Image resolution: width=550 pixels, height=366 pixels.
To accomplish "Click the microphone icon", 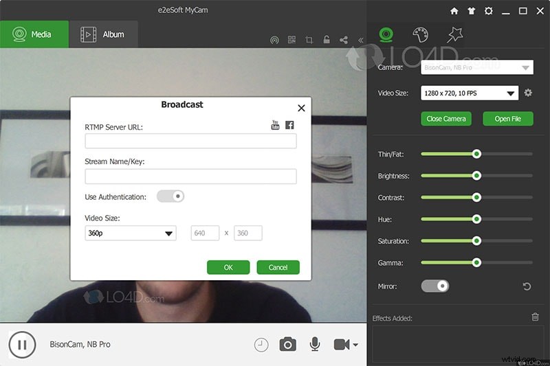I will (315, 344).
